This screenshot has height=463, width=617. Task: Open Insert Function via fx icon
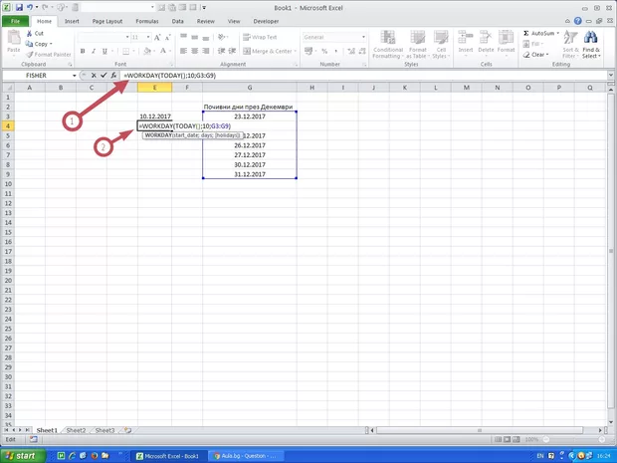(x=113, y=76)
